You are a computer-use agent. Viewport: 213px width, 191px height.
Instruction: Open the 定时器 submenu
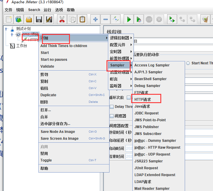121,52
